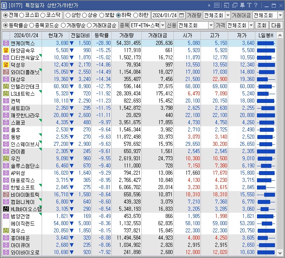Click the brown badge next to 와이더플래닛

click(x=6, y=72)
